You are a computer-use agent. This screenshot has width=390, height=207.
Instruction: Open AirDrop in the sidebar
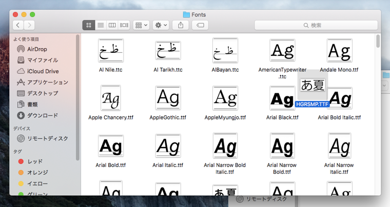tap(32, 49)
